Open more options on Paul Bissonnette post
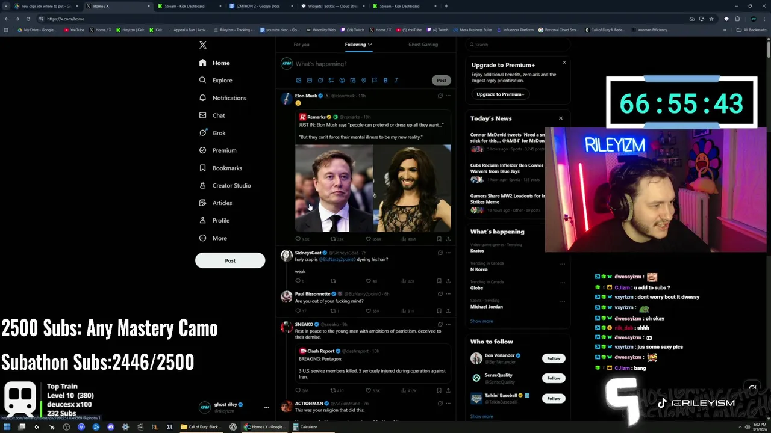Viewport: 771px width, 433px height. [448, 294]
